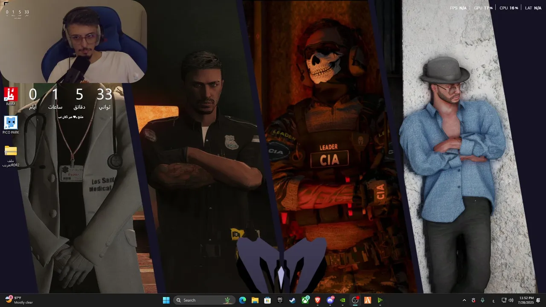Open the Windows Start menu
Screen dimensions: 546x307
(x=166, y=300)
